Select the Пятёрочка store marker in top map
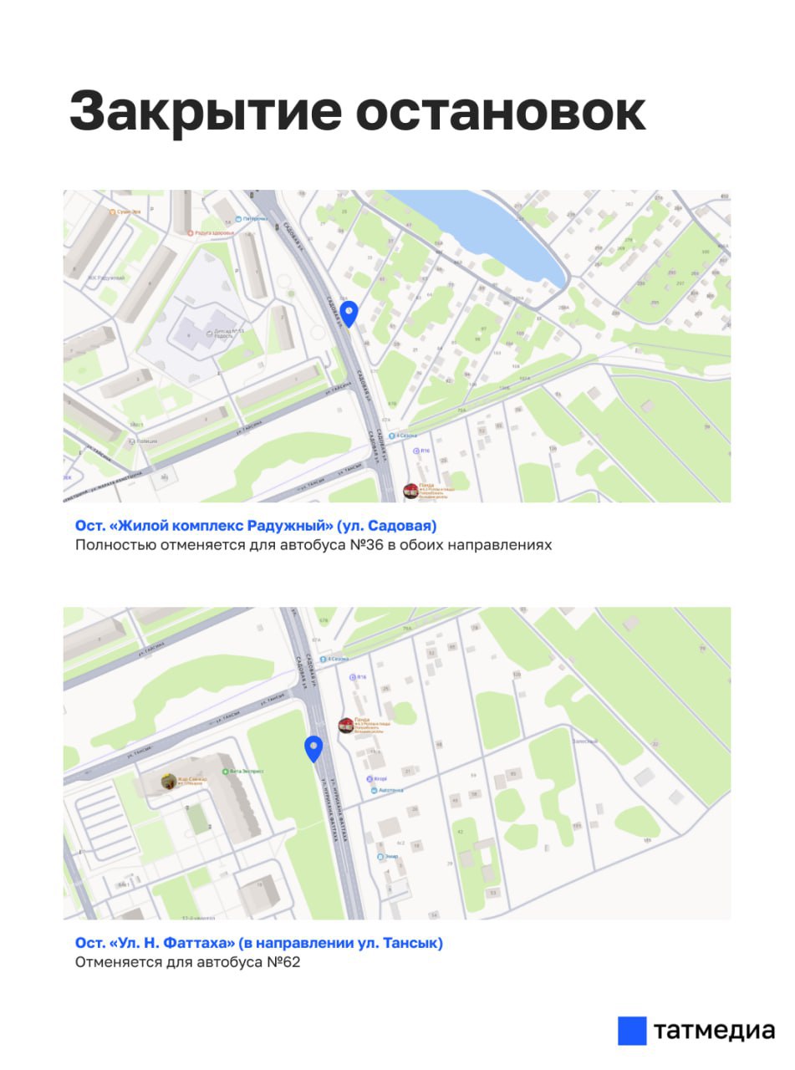 (239, 219)
